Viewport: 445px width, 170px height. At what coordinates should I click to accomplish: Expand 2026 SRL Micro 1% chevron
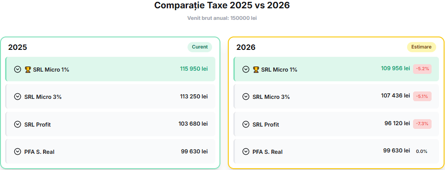(x=246, y=69)
